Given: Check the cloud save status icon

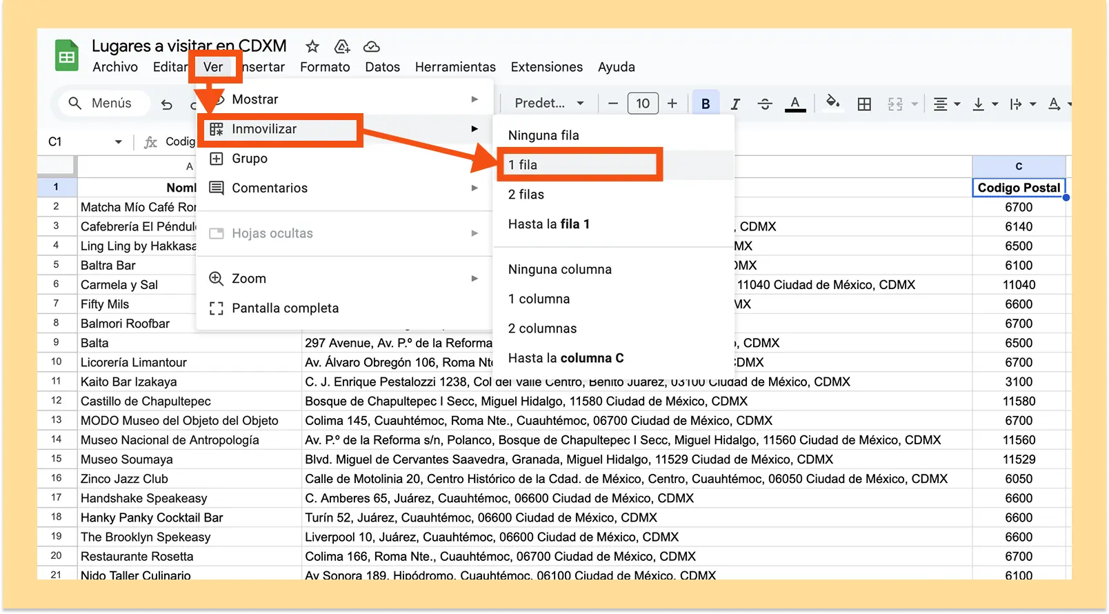Looking at the screenshot, I should click(372, 46).
